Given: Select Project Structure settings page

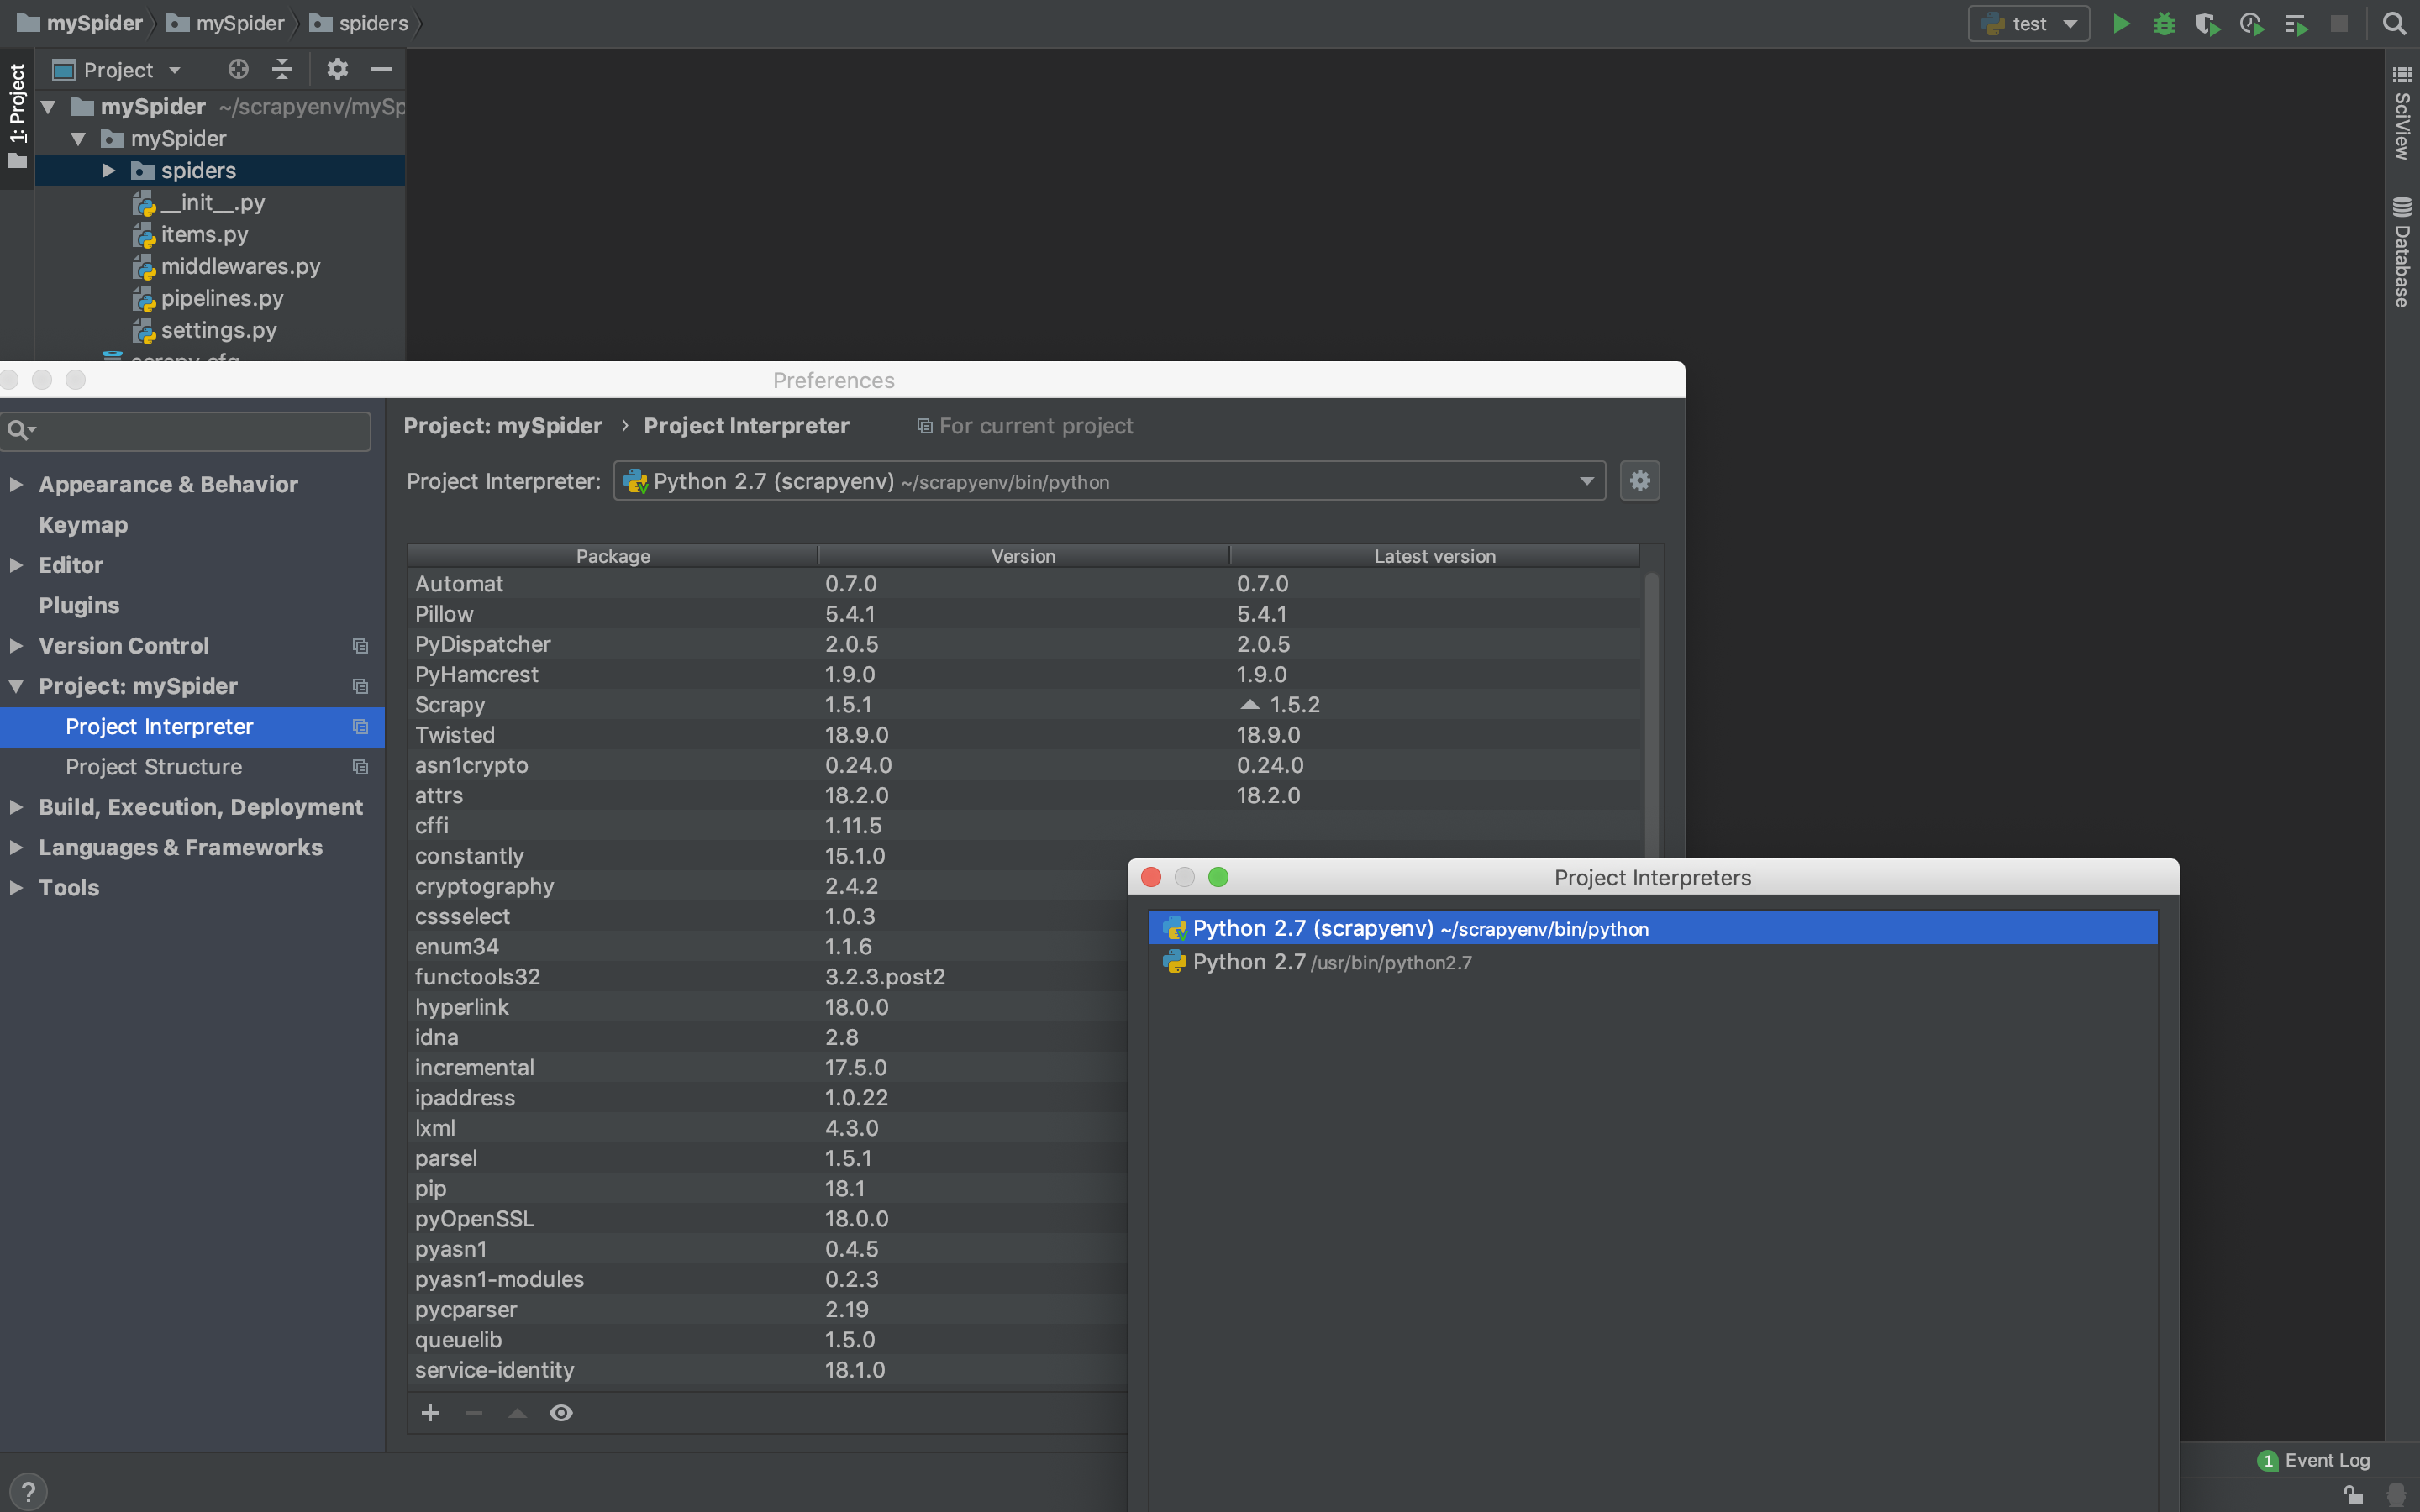Looking at the screenshot, I should tap(154, 767).
